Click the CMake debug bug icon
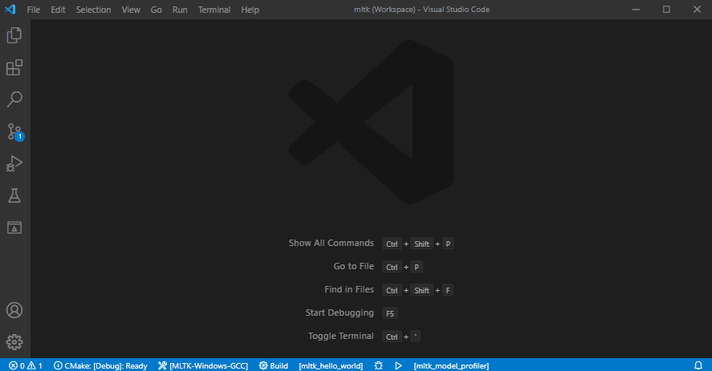 pyautogui.click(x=378, y=365)
